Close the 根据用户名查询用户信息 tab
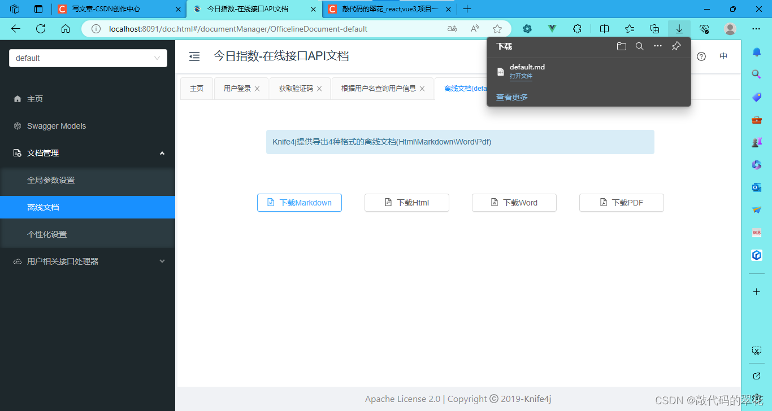This screenshot has width=772, height=411. tap(422, 89)
